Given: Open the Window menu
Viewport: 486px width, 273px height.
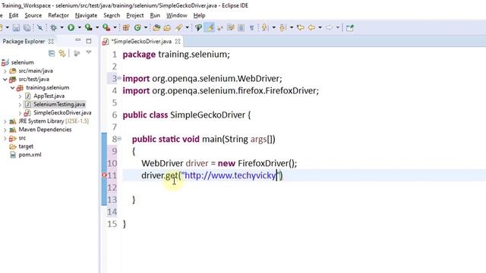Looking at the screenshot, I should (177, 15).
